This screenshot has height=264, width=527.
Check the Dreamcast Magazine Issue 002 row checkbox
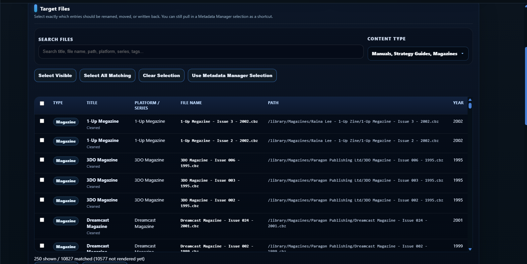42,245
